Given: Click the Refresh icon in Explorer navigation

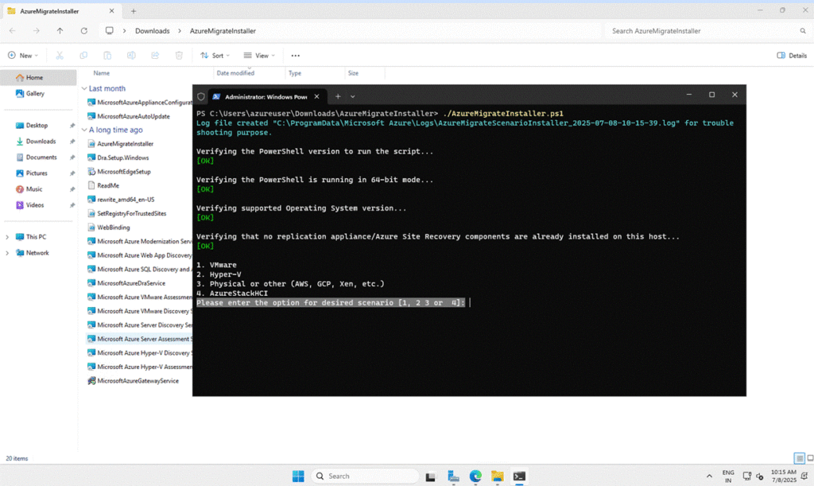Looking at the screenshot, I should click(83, 31).
